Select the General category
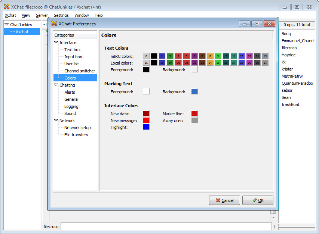The image size is (319, 234). click(71, 99)
